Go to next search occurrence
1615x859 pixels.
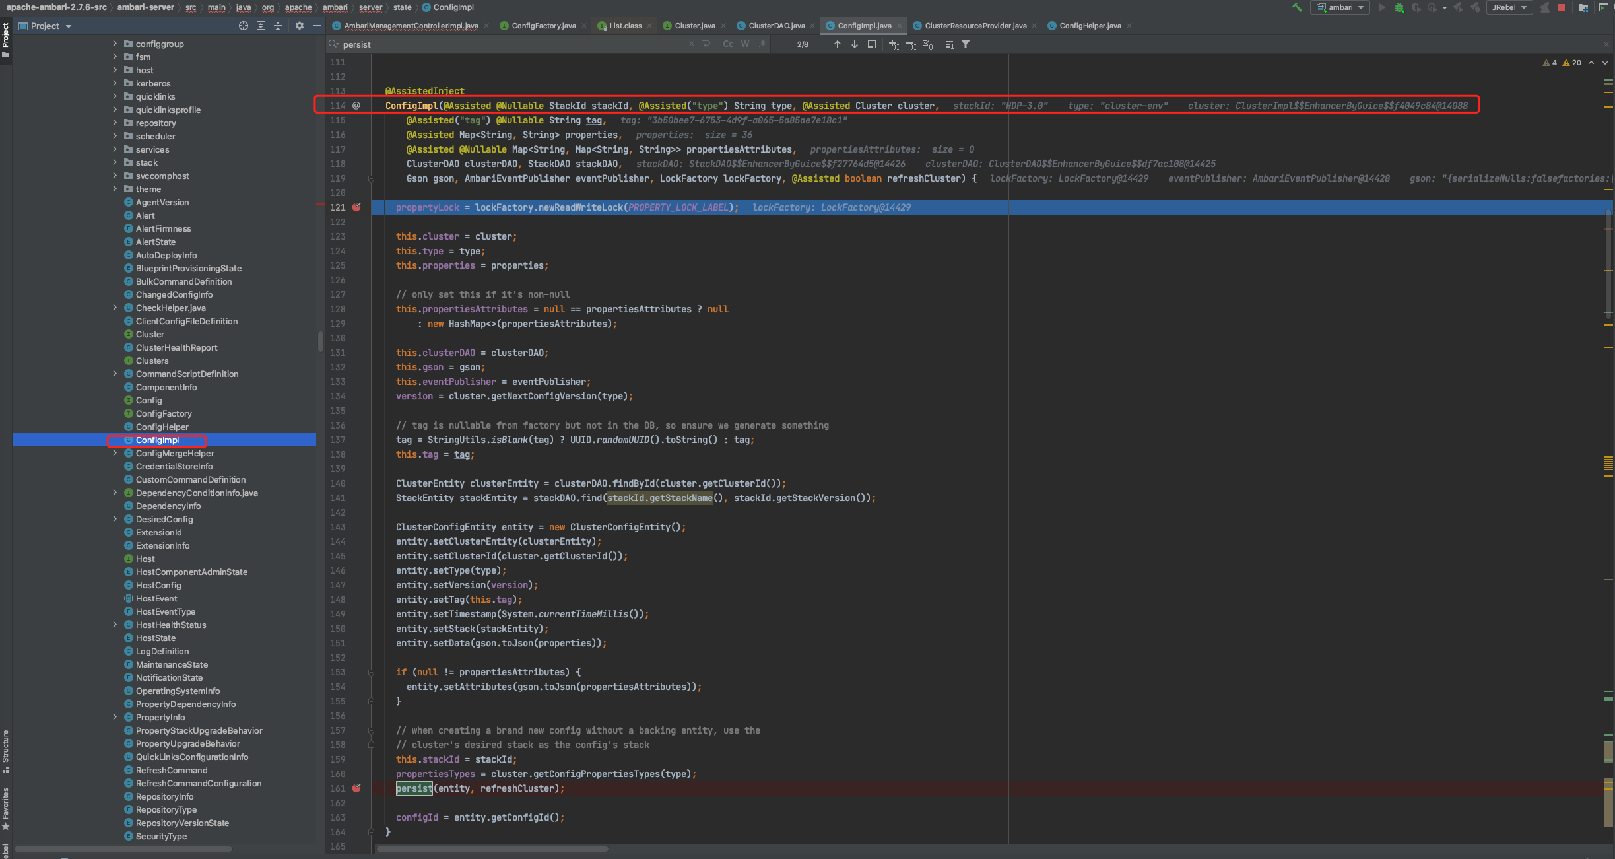point(855,44)
